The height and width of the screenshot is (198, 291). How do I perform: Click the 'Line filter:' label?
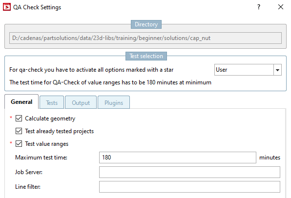coord(28,187)
